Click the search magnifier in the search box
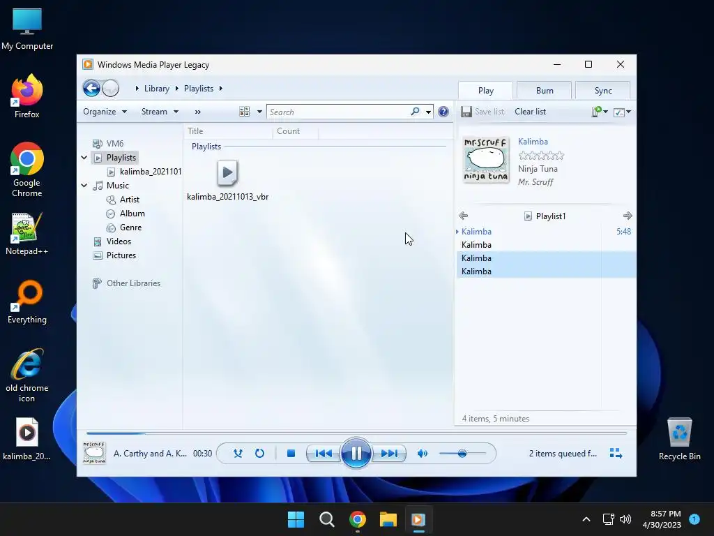Image resolution: width=714 pixels, height=536 pixels. click(x=415, y=112)
